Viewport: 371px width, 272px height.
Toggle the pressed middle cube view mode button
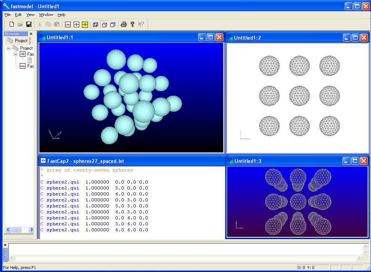tap(104, 25)
